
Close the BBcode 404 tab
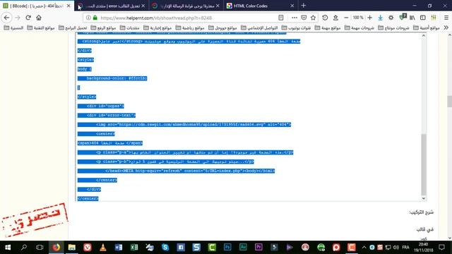point(69,6)
